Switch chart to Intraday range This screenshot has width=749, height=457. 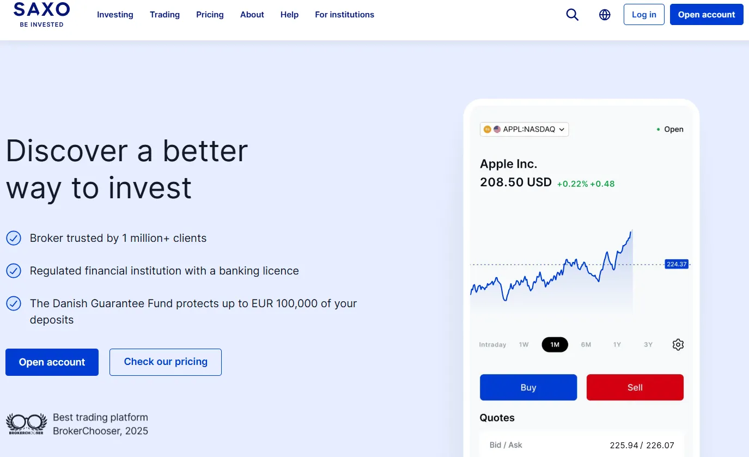(x=492, y=344)
